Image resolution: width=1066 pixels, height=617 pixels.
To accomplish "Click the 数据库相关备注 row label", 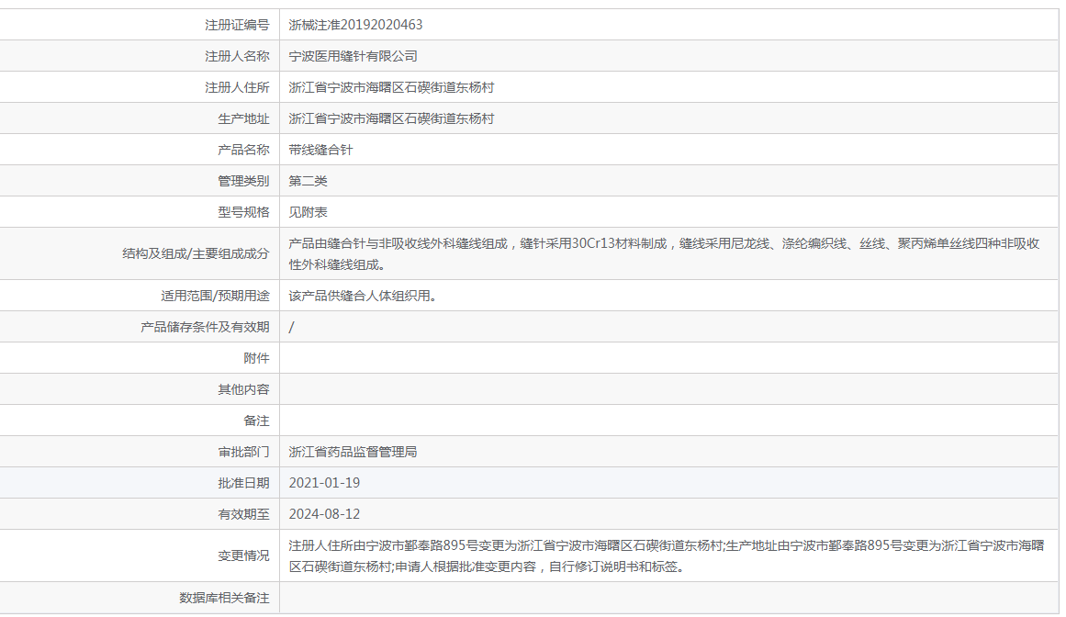I will click(x=224, y=598).
